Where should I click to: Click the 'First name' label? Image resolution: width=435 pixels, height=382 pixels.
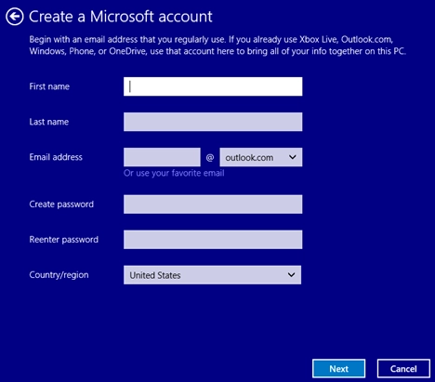49,86
